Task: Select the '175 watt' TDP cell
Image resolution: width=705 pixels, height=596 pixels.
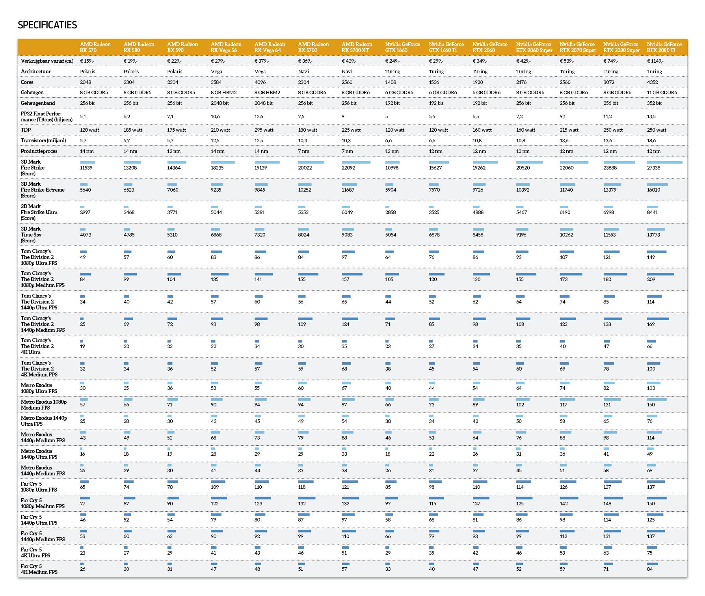Action: pyautogui.click(x=177, y=130)
